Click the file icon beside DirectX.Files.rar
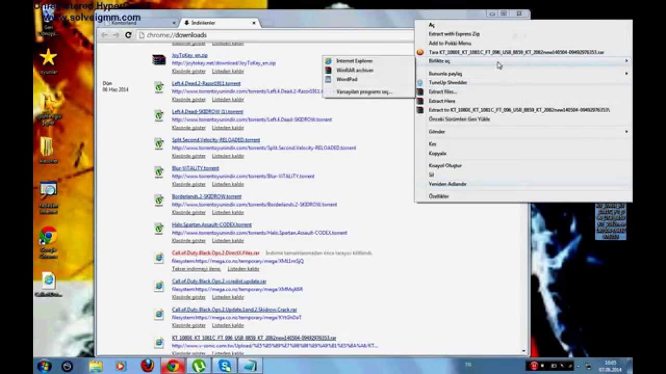 click(x=159, y=257)
